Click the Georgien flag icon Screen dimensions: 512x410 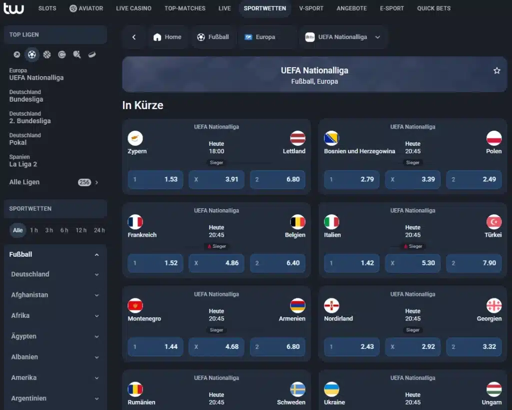click(x=493, y=305)
